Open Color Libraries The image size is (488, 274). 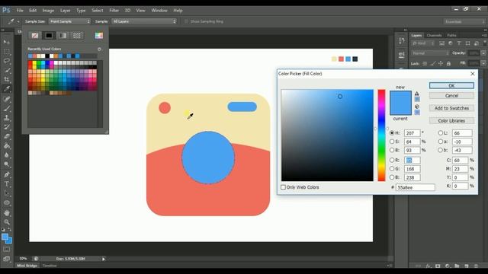click(x=451, y=120)
